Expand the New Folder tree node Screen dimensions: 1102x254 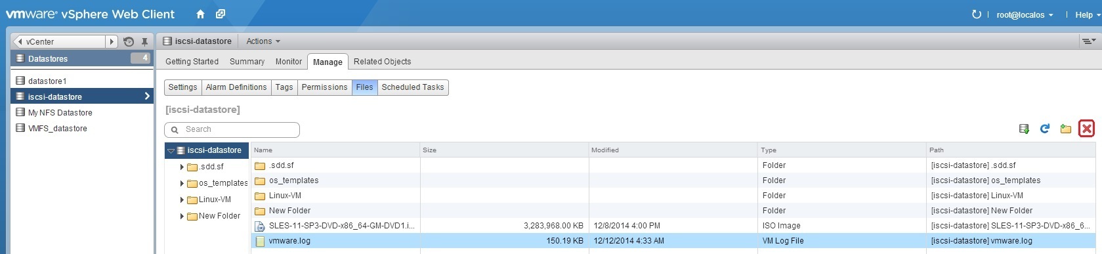point(182,216)
